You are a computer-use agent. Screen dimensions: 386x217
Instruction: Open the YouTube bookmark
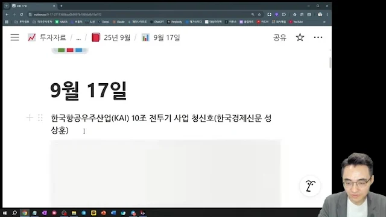point(296,22)
